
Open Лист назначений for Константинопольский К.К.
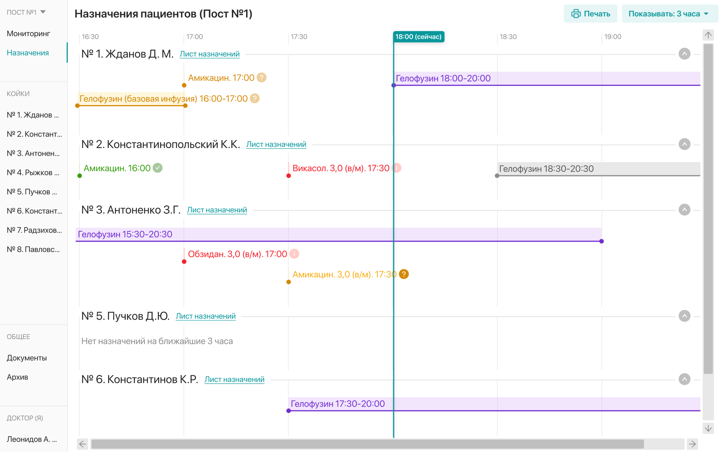pos(276,144)
